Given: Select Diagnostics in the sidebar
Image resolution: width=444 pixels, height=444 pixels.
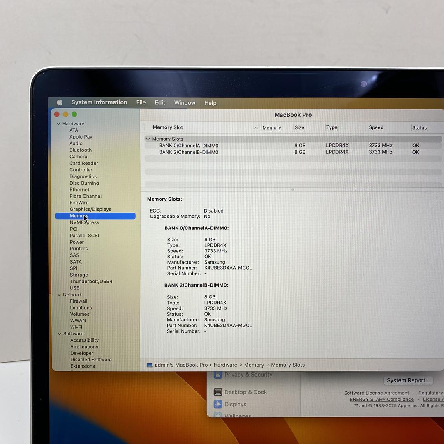Looking at the screenshot, I should pyautogui.click(x=83, y=176).
